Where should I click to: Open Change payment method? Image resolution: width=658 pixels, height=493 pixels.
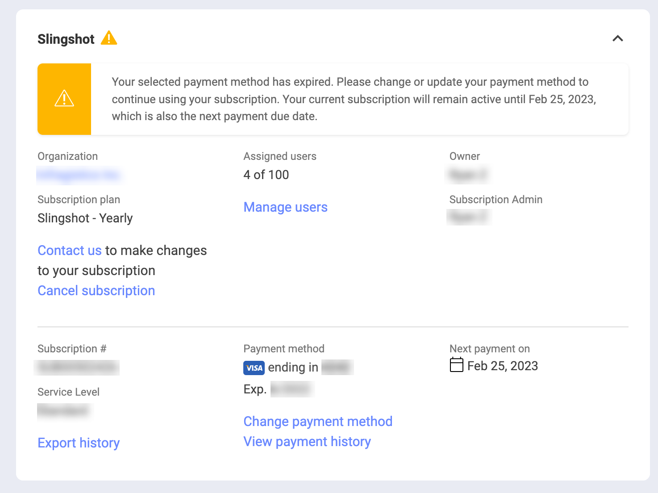[318, 422]
